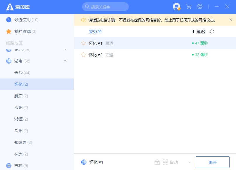
Task: Select the 怀化 #2 联通 server row
Action: point(155,55)
